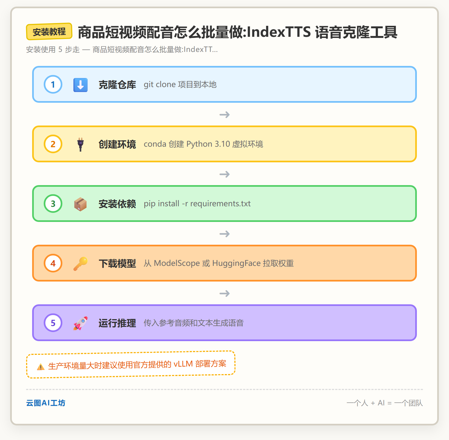Click the '一个人 + AI = 一个团队' slogan
Viewport: 449px width, 440px height.
coord(385,403)
